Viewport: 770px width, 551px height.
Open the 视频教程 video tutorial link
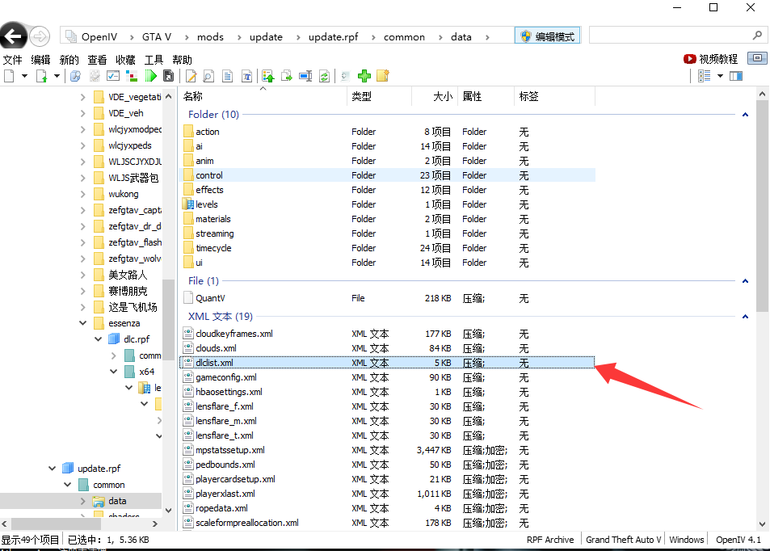pos(710,59)
